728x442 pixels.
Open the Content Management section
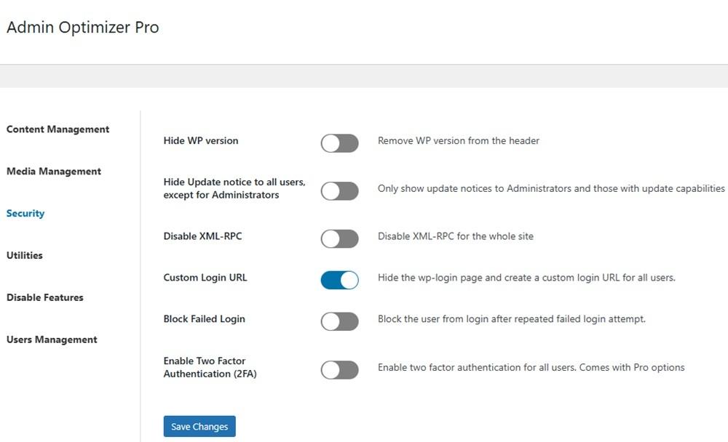point(58,129)
